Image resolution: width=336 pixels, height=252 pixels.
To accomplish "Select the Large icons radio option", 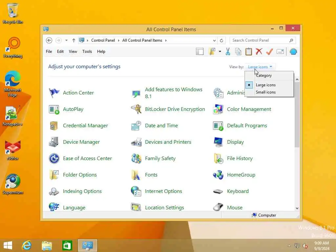I will pyautogui.click(x=249, y=85).
